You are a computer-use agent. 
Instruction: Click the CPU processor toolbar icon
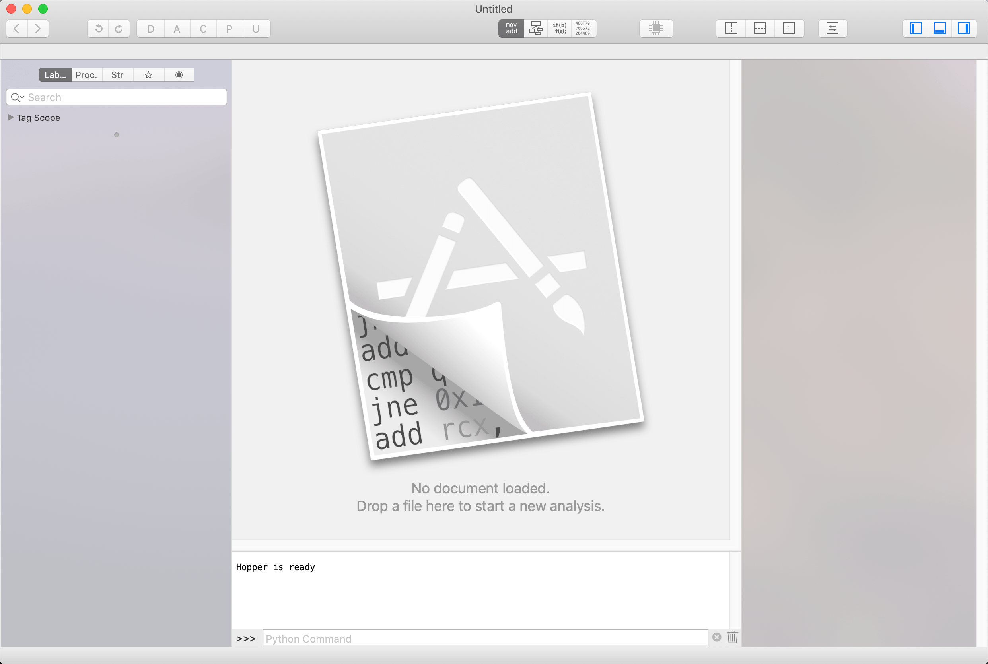pos(655,28)
